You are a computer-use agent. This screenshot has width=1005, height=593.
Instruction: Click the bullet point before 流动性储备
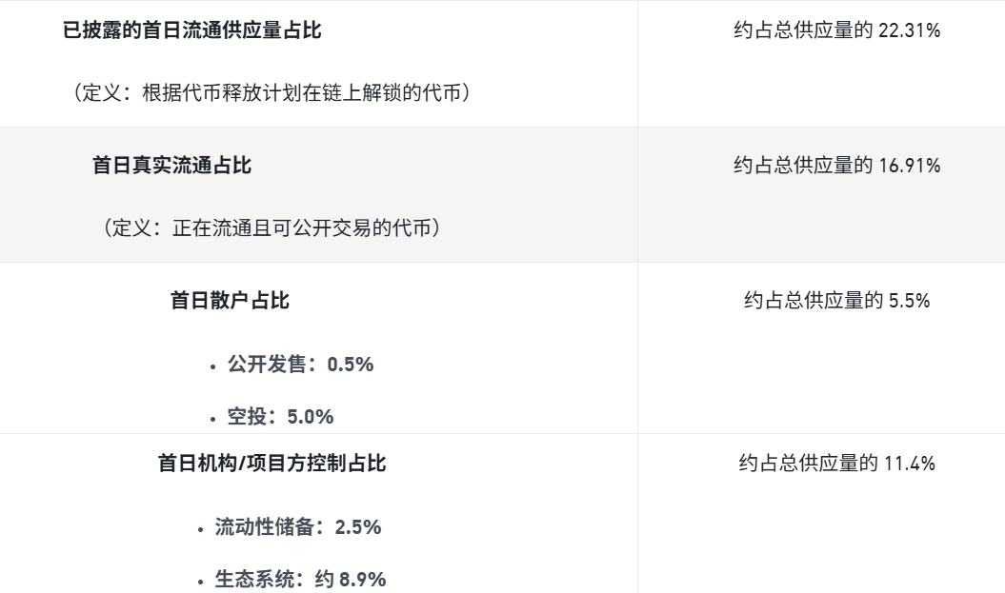[199, 529]
